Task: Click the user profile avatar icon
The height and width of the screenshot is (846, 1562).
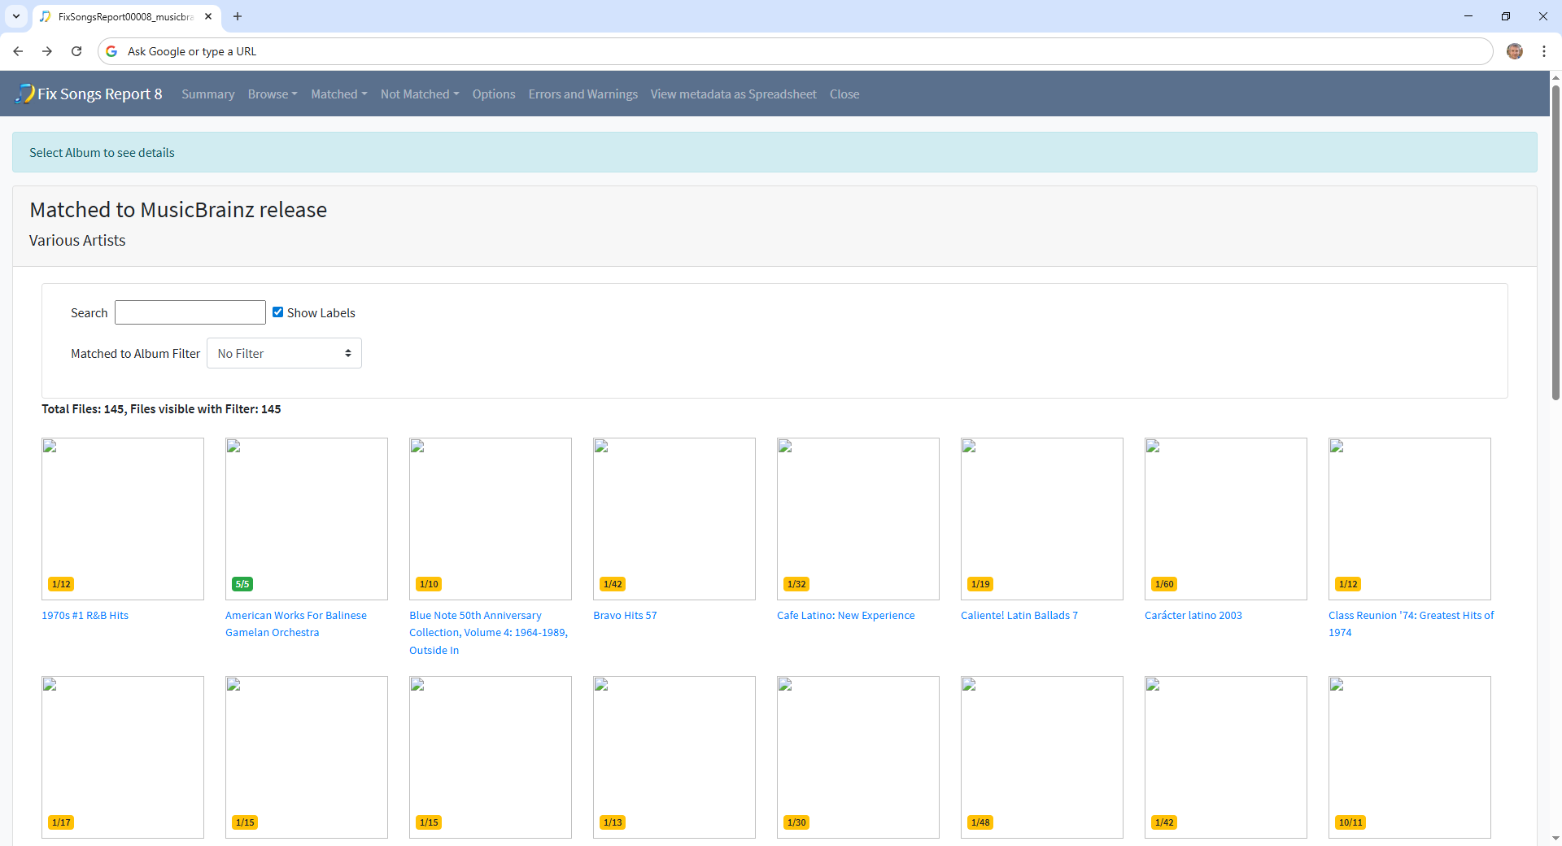Action: (x=1514, y=51)
